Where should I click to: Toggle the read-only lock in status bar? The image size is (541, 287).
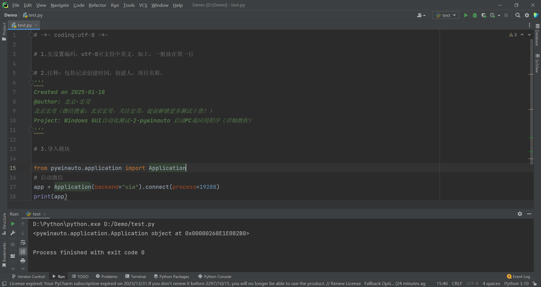[535, 284]
